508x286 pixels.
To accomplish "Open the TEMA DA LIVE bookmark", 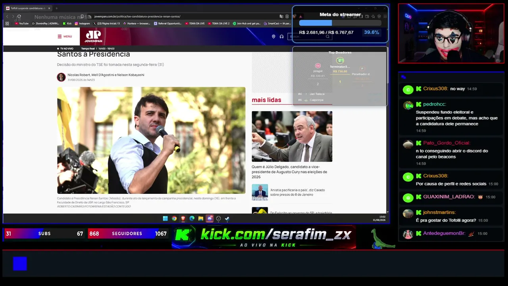I will 195,23.
